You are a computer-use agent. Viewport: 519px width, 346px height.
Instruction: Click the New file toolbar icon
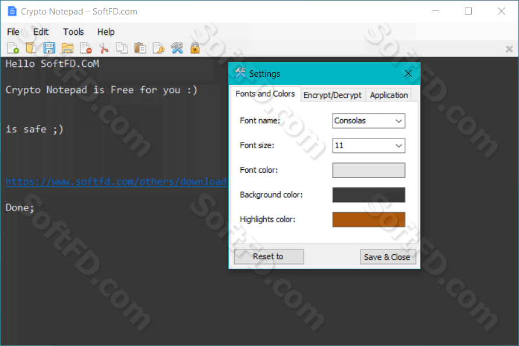point(13,48)
